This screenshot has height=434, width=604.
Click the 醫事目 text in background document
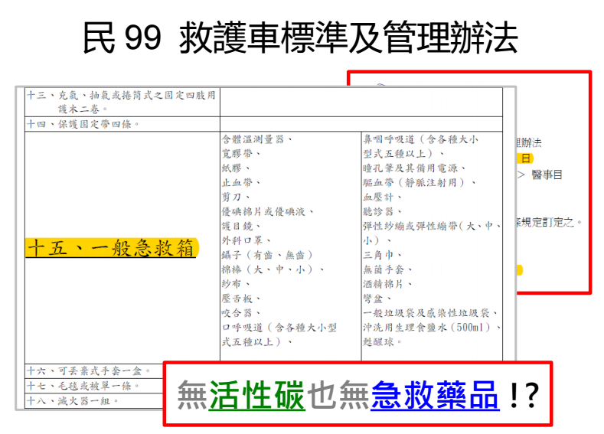tap(547, 175)
